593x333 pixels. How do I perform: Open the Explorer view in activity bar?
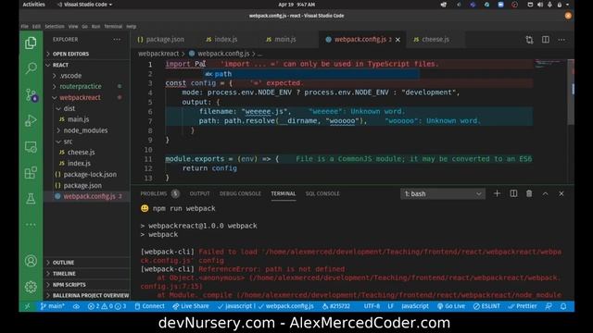[31, 43]
